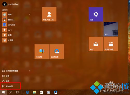The width and height of the screenshot is (130, 95).
Task: Open the Contact Support tile
Action: [49, 14]
